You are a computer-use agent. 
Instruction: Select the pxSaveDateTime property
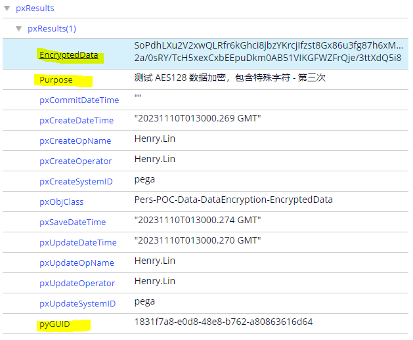(x=72, y=223)
